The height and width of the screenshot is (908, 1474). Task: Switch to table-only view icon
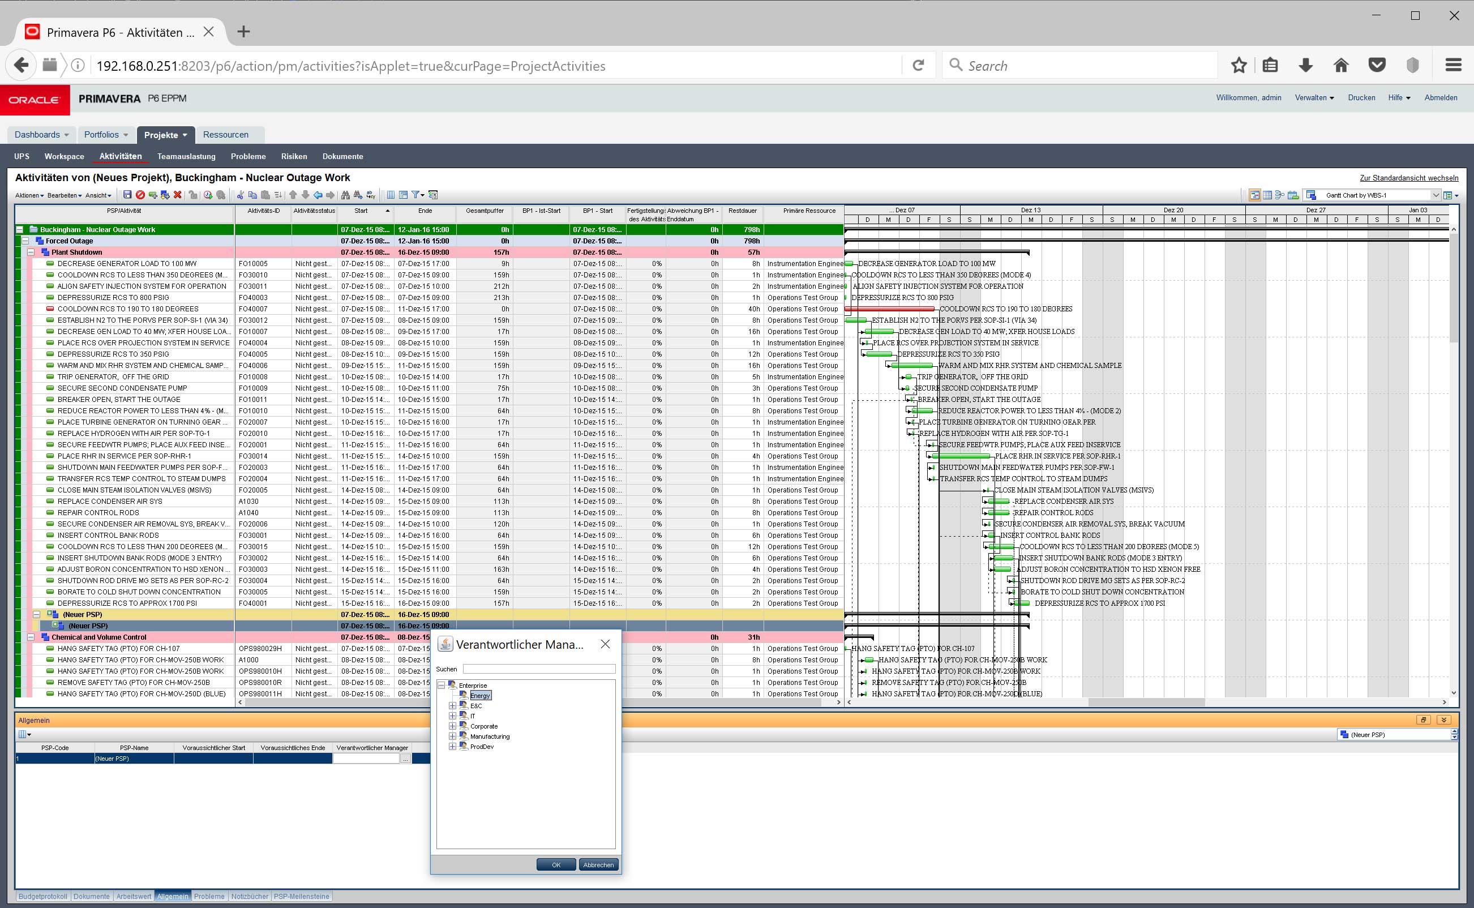[x=1267, y=195]
